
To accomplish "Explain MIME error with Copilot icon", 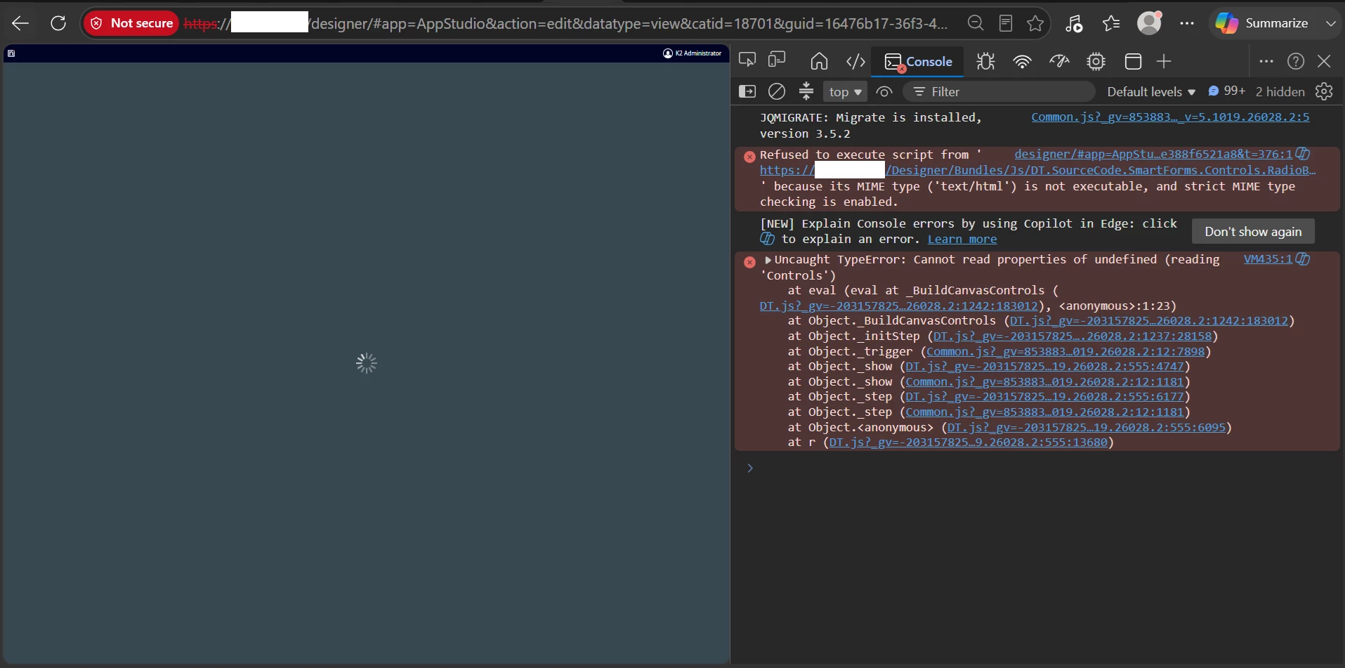I will [x=1303, y=154].
